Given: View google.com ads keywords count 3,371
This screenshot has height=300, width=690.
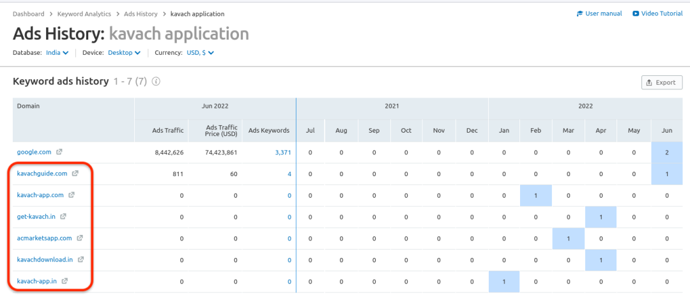Looking at the screenshot, I should click(282, 152).
